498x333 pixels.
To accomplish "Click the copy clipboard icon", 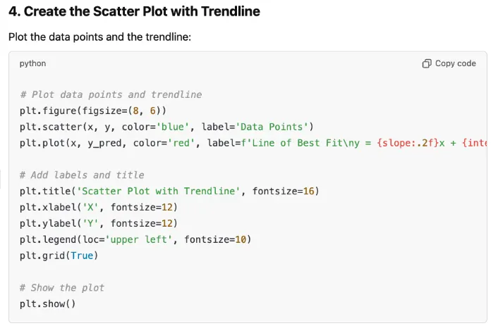I will coord(426,63).
